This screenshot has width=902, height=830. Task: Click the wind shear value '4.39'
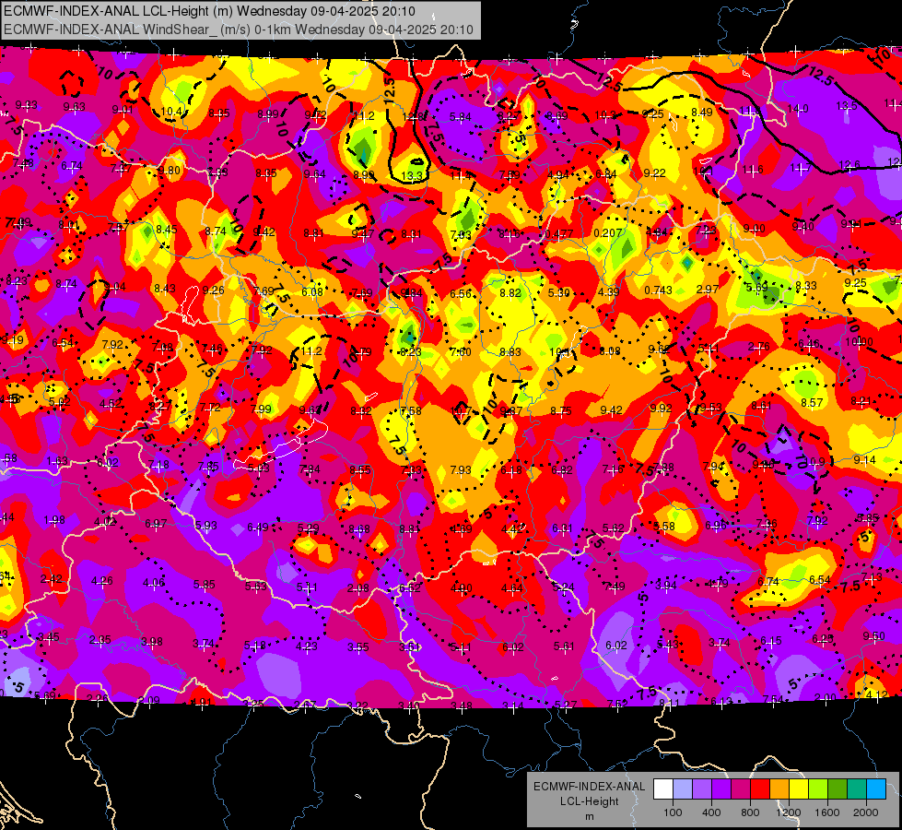pos(609,291)
